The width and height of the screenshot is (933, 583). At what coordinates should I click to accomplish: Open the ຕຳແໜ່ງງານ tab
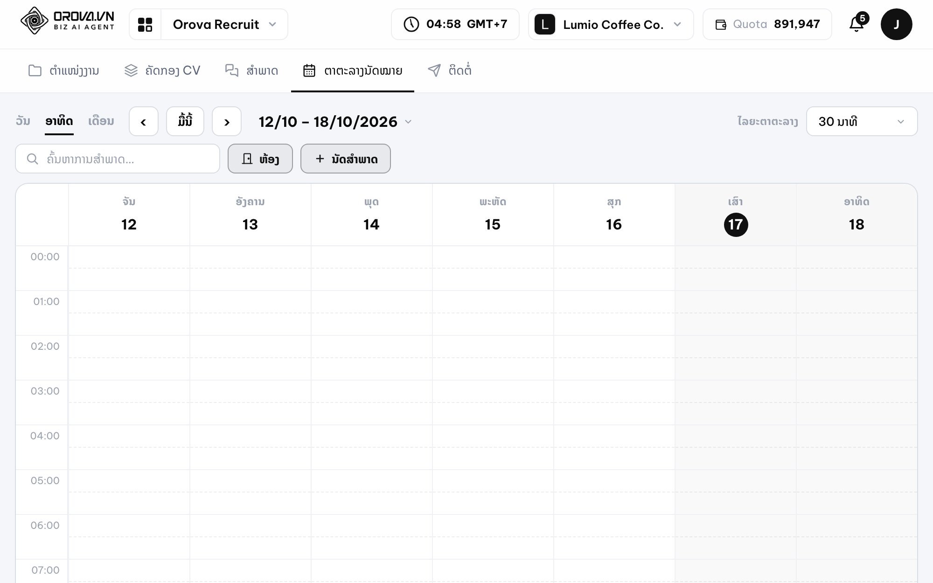click(x=64, y=70)
